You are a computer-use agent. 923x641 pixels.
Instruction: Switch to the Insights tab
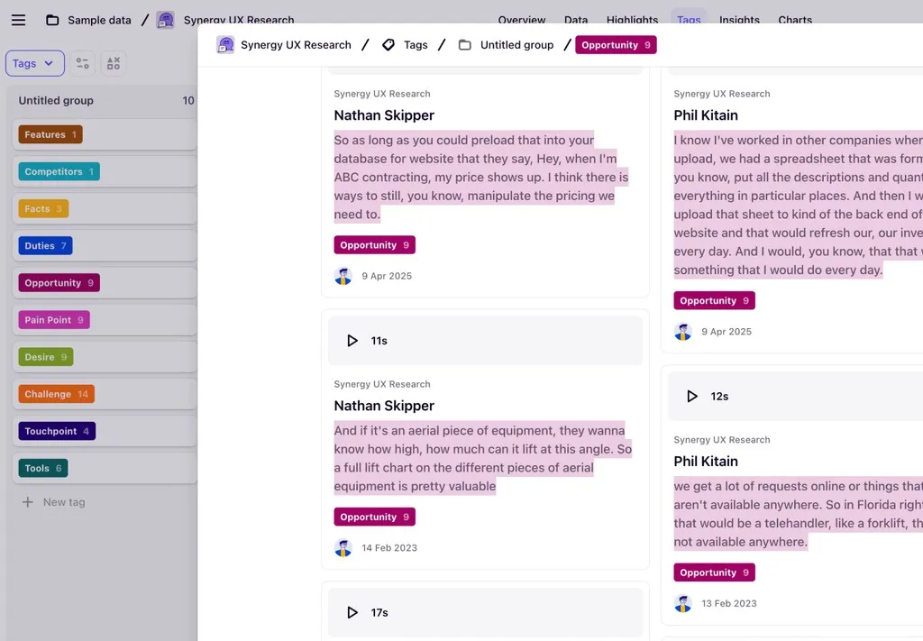[x=739, y=20]
